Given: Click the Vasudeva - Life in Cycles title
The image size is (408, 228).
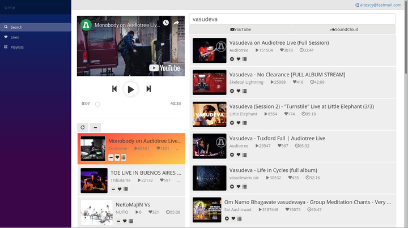Looking at the screenshot, I should [273, 170].
